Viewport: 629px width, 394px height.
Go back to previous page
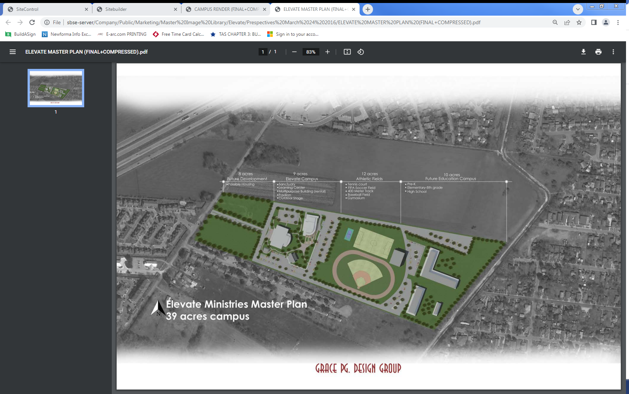(x=8, y=22)
